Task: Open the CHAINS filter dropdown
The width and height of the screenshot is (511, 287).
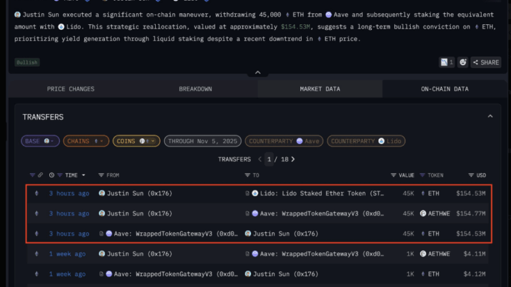Action: (86, 141)
